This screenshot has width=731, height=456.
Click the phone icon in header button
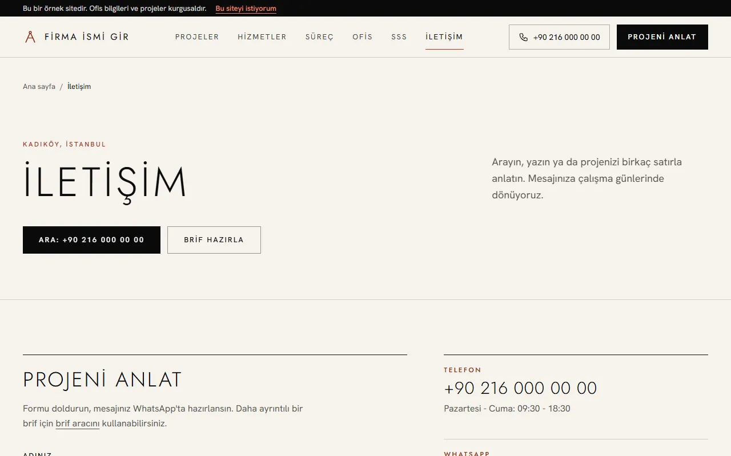coord(523,37)
